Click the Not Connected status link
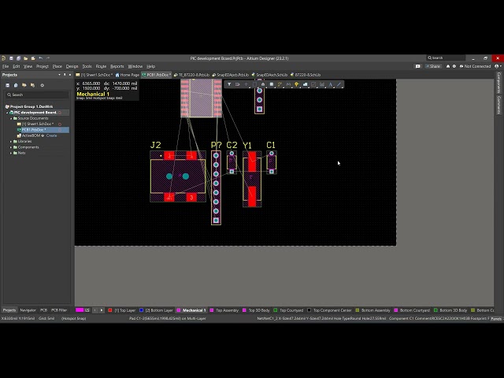Viewport: 504px width, 378px height. click(476, 66)
